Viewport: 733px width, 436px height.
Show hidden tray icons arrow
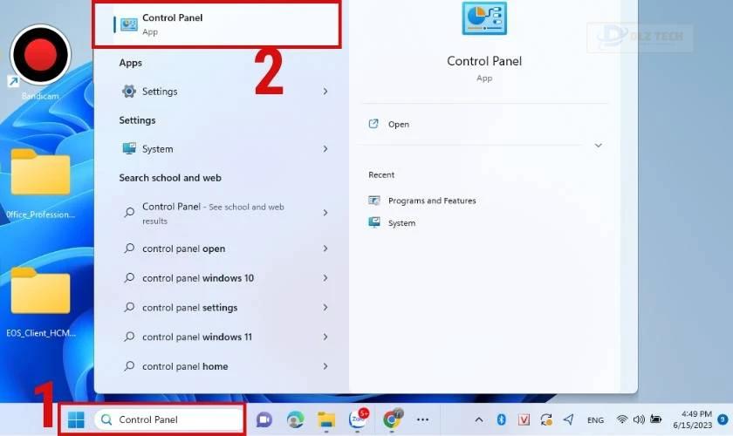[x=479, y=419]
